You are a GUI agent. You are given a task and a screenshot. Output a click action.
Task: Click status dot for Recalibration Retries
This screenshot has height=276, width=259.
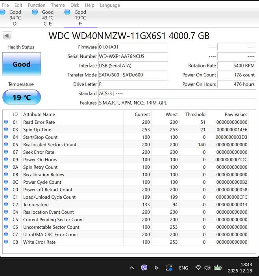click(6, 174)
